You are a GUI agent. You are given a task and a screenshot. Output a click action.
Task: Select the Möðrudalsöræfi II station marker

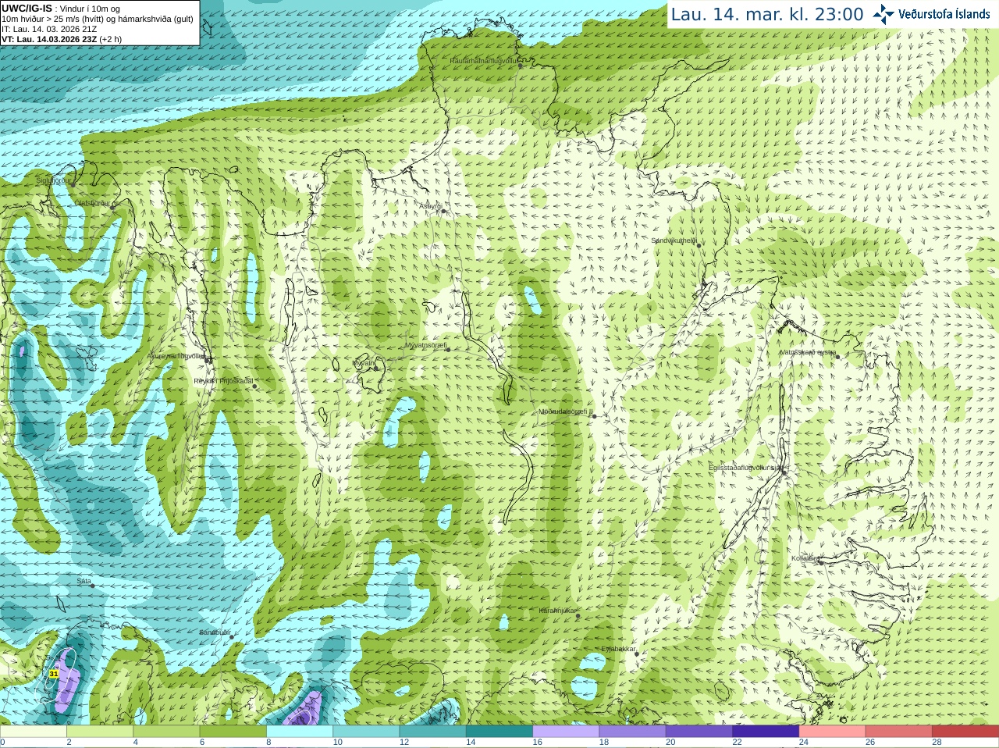point(594,416)
